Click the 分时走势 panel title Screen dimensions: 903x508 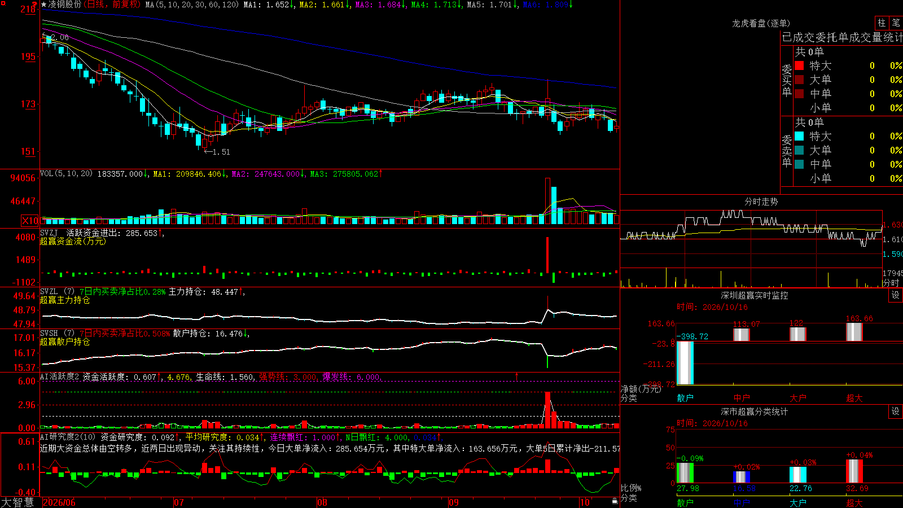tap(761, 202)
